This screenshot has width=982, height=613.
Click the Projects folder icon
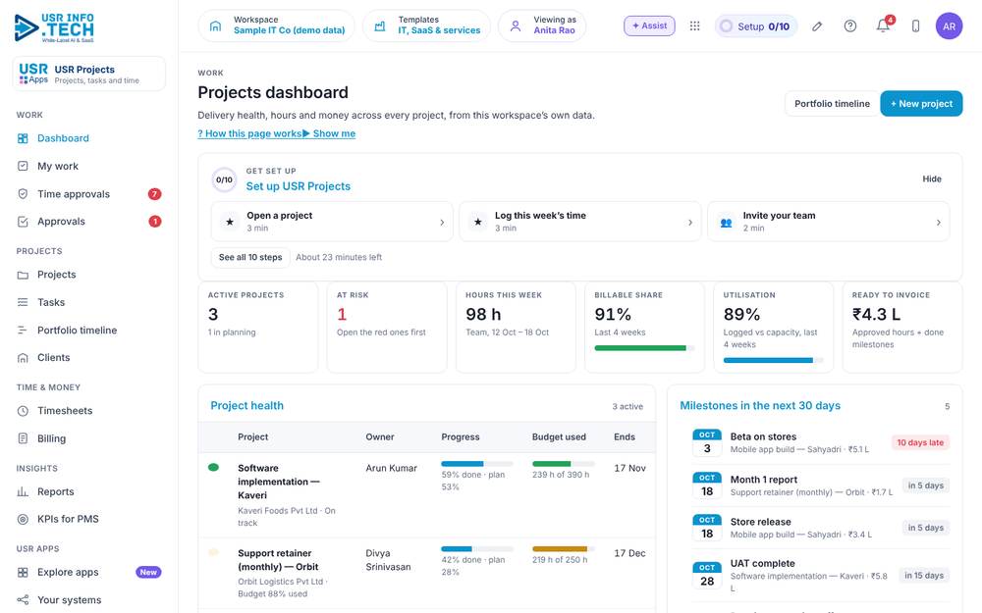23,275
